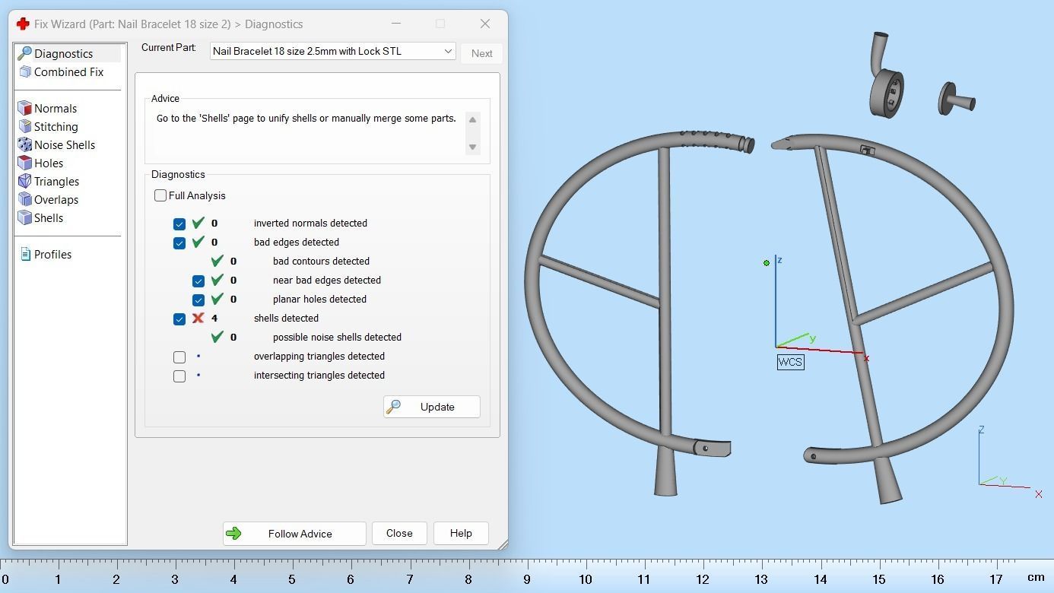Uncheck inverted normals detected
The height and width of the screenshot is (593, 1054).
179,224
